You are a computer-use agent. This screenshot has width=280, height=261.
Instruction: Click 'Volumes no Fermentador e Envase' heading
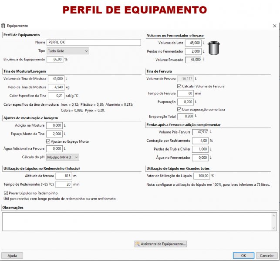175,36
